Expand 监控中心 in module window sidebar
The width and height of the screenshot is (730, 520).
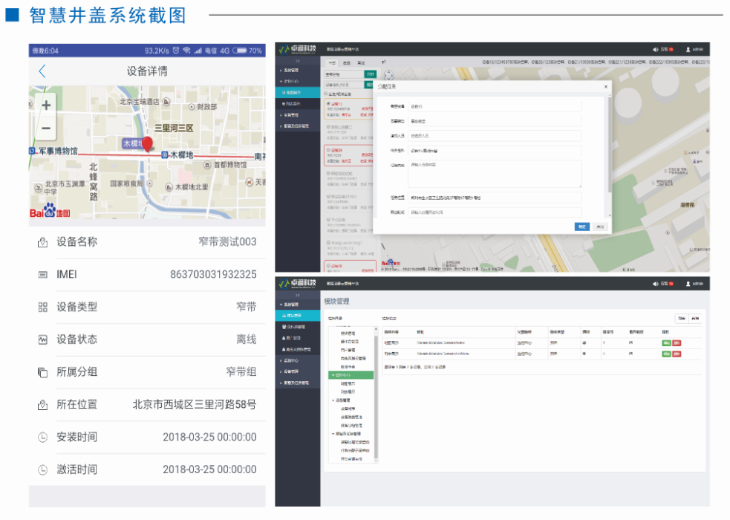point(298,360)
